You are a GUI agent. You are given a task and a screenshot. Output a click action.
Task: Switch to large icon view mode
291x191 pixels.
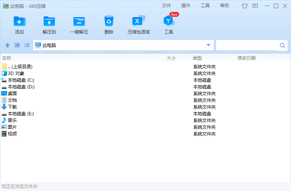click(17, 45)
